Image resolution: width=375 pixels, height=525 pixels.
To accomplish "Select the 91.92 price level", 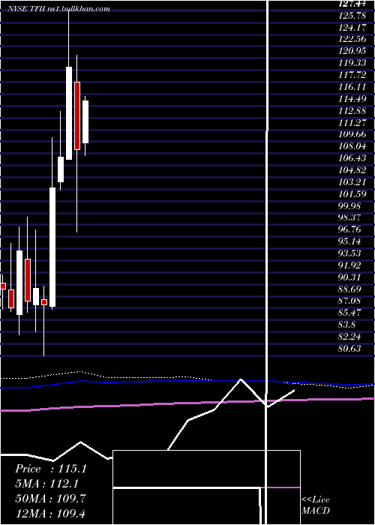I will tap(350, 265).
